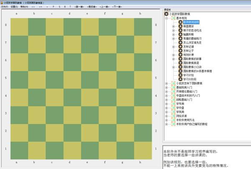Select the 国际象棋小口诀 lesson
The image size is (251, 169).
[x=192, y=67]
